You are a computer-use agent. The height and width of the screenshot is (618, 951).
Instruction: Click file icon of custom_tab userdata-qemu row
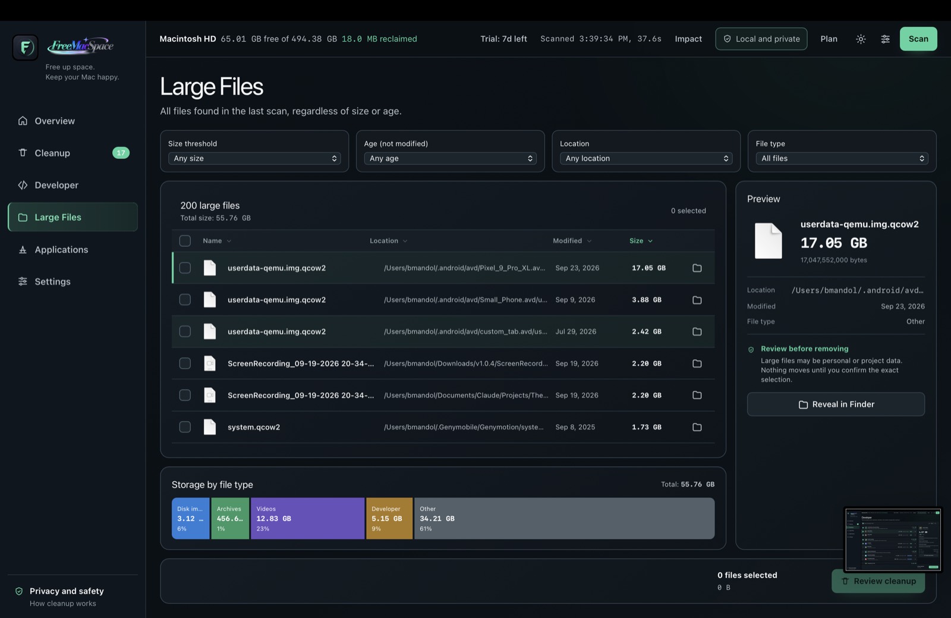210,332
